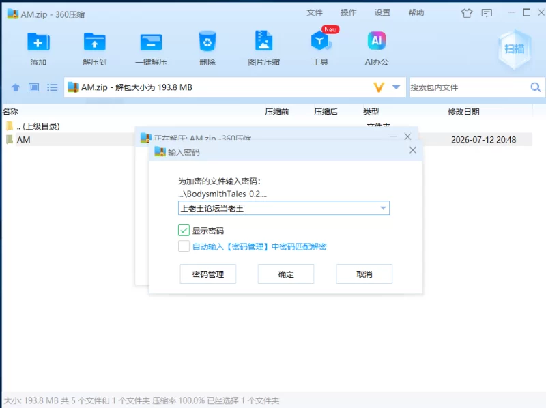Click the 密码管理 button
This screenshot has height=408, width=546.
click(x=208, y=274)
